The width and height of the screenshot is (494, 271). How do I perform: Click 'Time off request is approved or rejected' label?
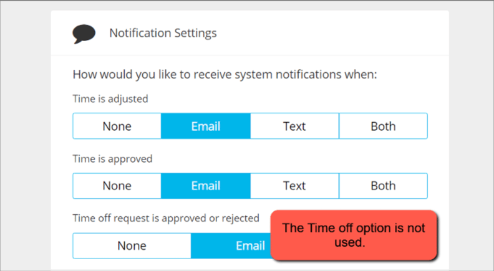[x=165, y=218]
